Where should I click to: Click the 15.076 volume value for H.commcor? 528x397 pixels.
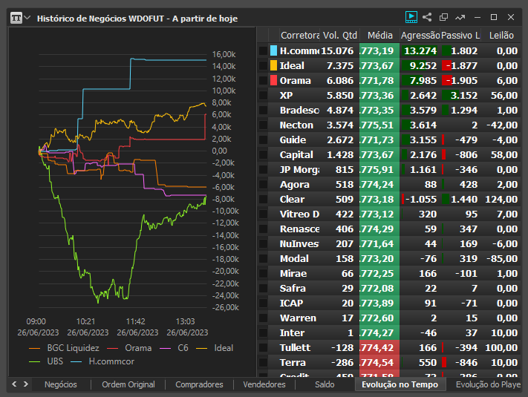pos(337,50)
